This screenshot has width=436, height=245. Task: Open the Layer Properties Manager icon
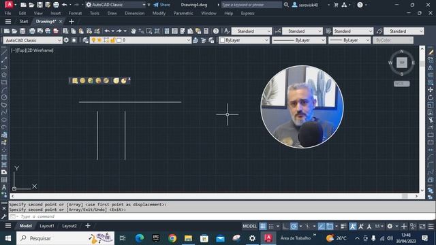pyautogui.click(x=85, y=40)
